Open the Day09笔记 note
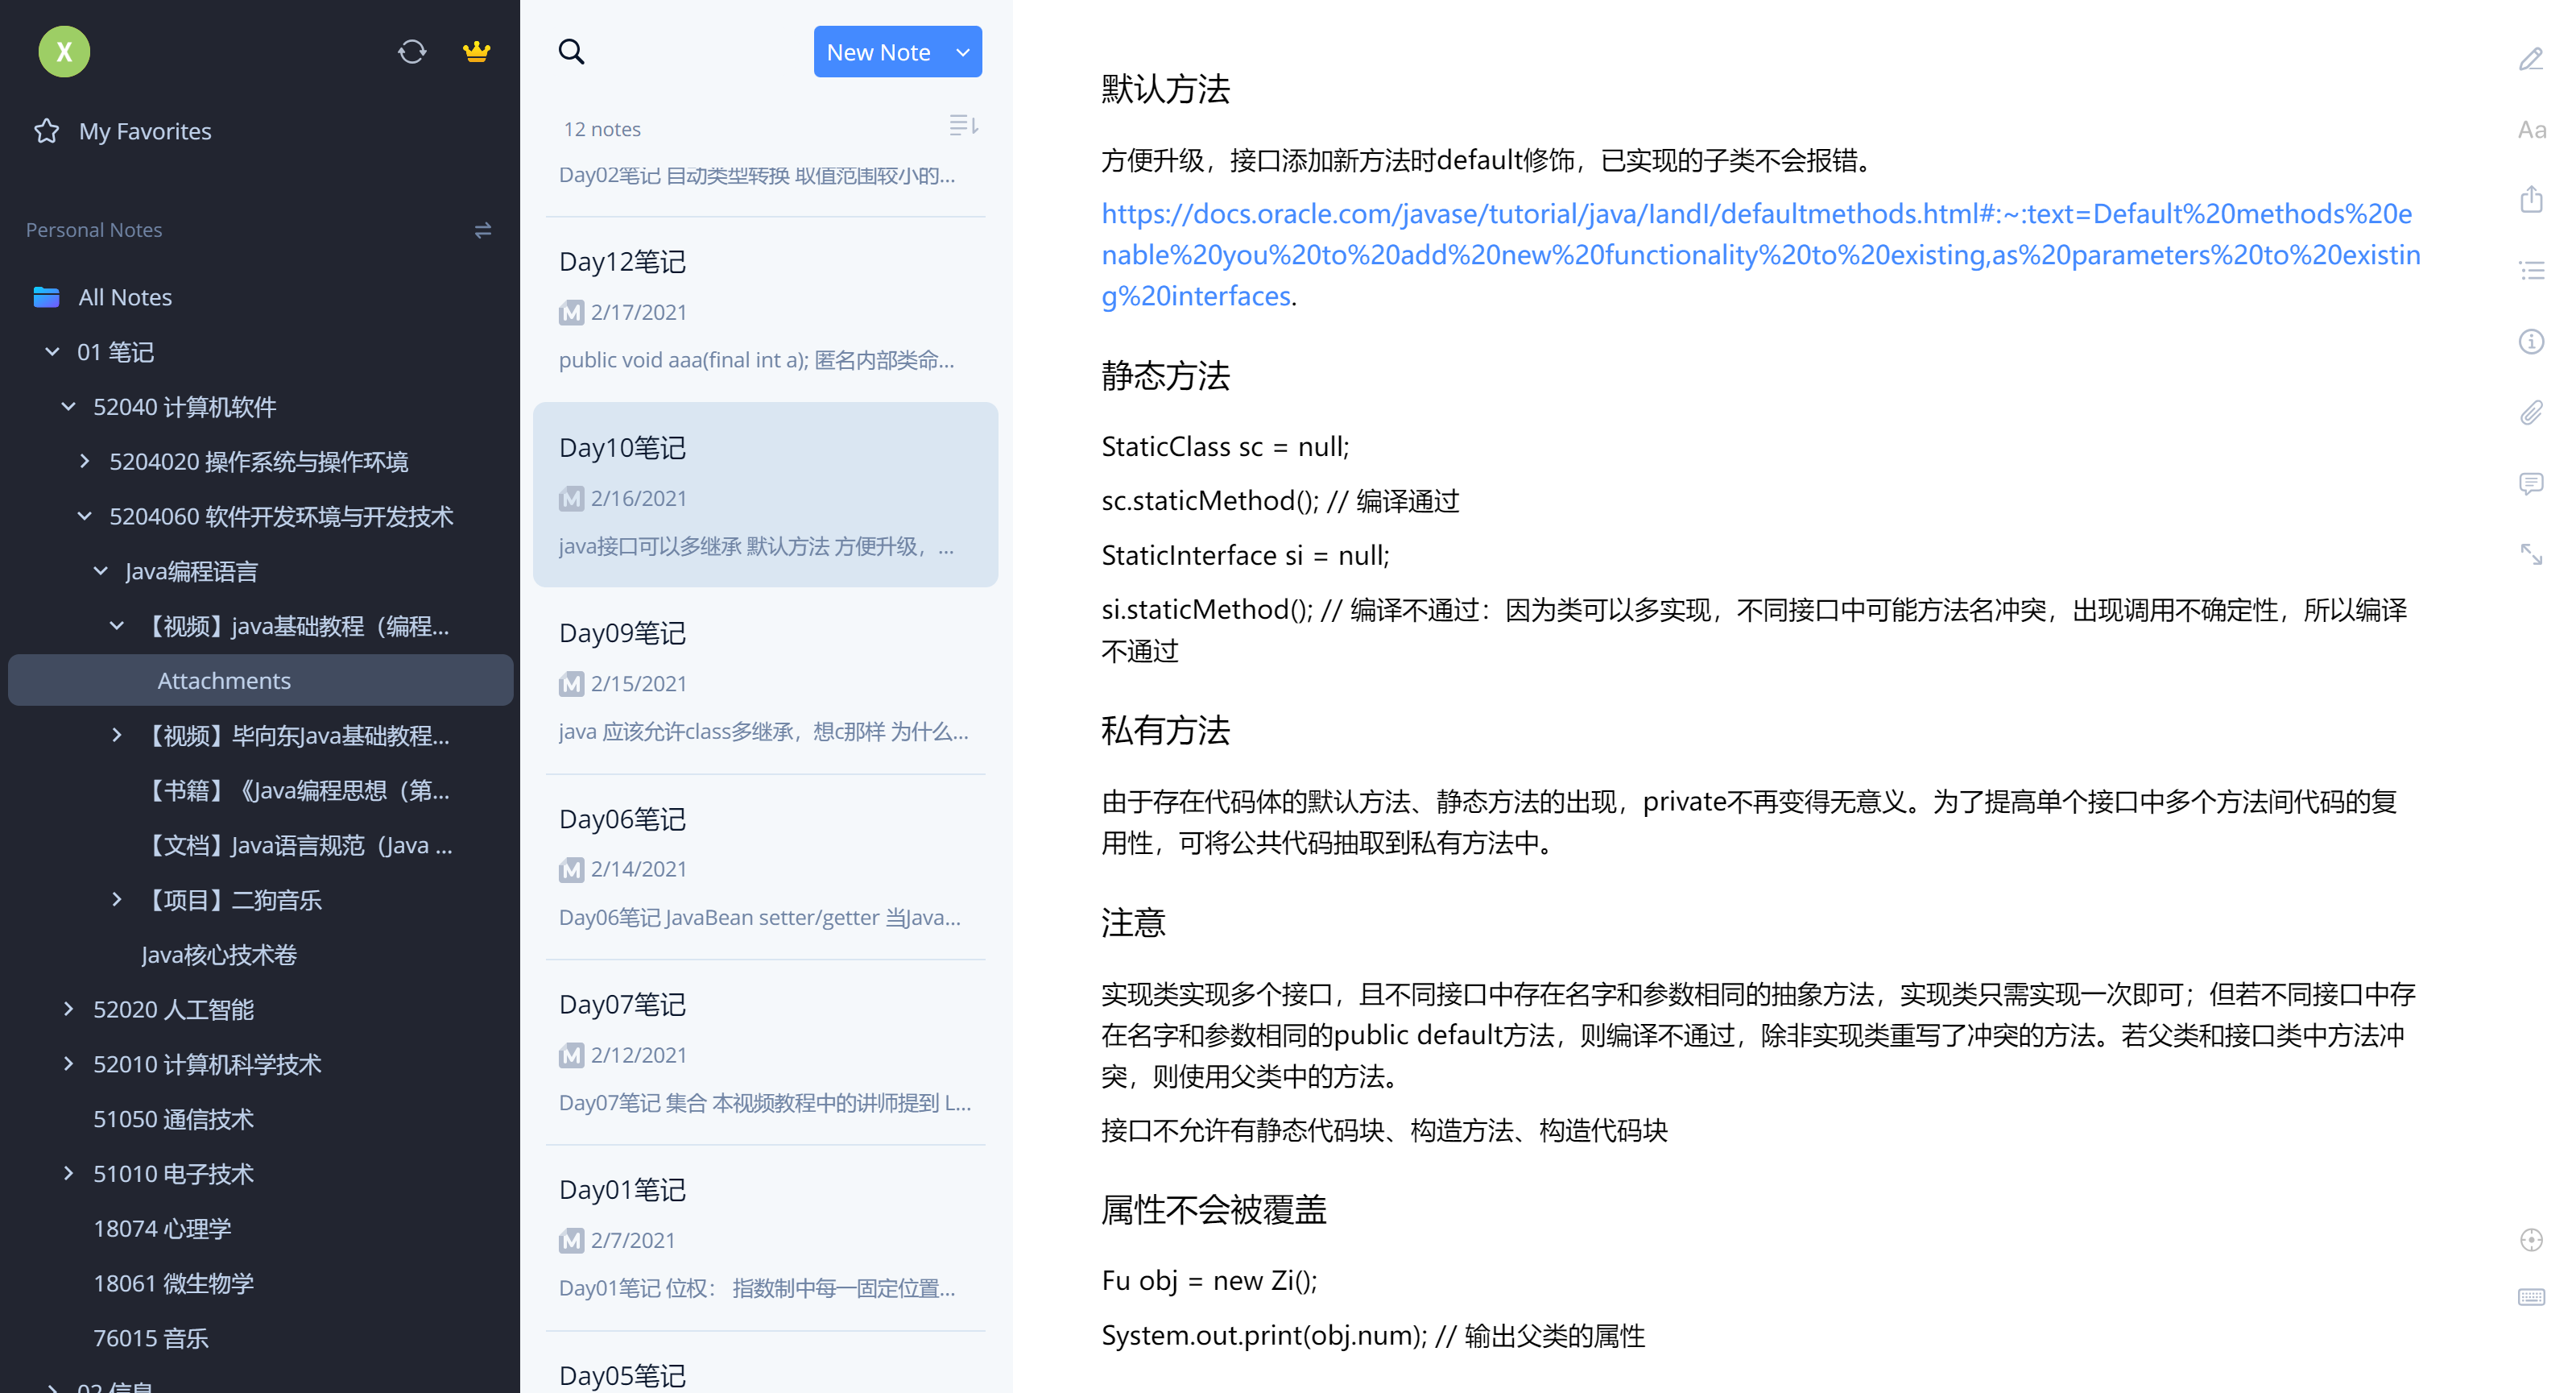Screen dimensions: 2576x1393 point(765,682)
